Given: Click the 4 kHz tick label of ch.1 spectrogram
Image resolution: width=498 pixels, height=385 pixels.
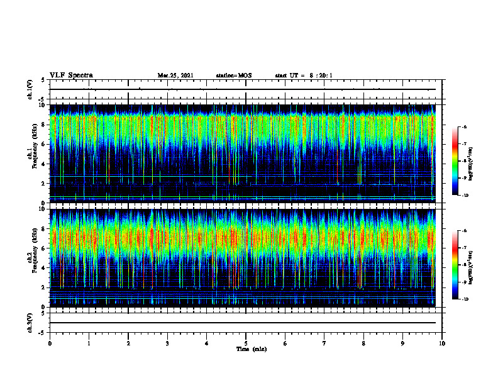Looking at the screenshot, I should (x=44, y=164).
